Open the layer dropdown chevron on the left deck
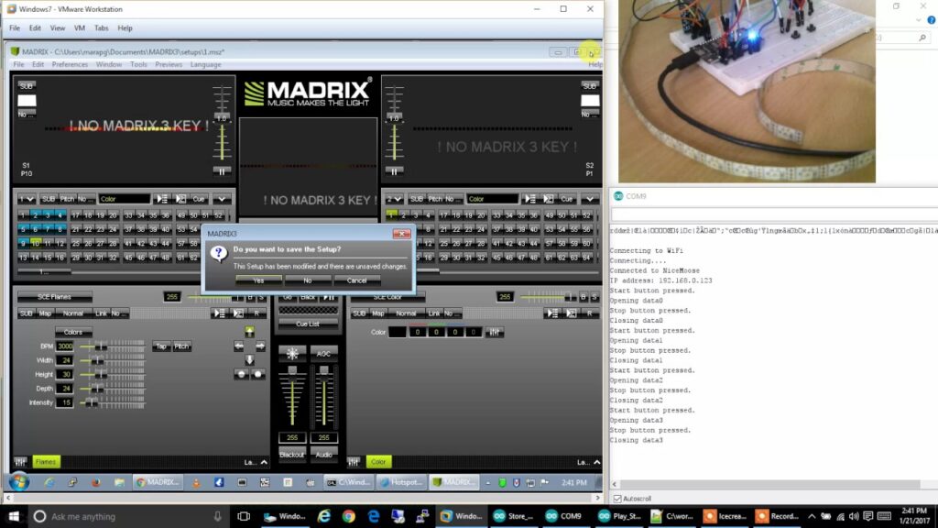Image resolution: width=938 pixels, height=528 pixels. coord(27,199)
